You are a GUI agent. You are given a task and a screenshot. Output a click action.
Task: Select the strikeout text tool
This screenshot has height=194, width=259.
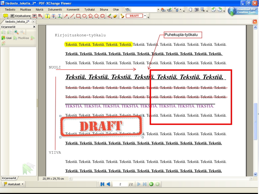[x=53, y=16]
